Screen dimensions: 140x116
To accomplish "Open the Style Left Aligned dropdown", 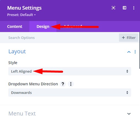I will (70, 71).
